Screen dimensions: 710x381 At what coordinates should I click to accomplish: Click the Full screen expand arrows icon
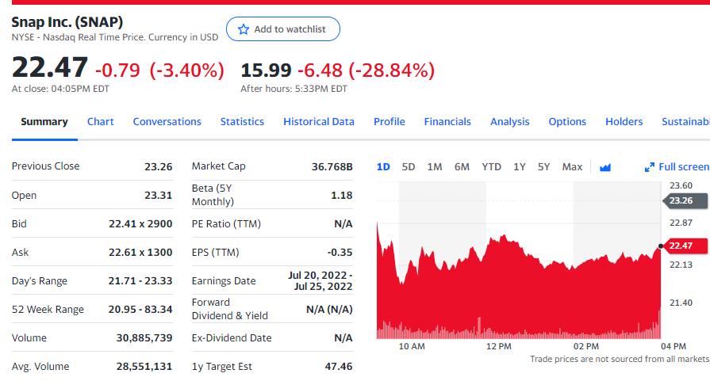pyautogui.click(x=650, y=167)
